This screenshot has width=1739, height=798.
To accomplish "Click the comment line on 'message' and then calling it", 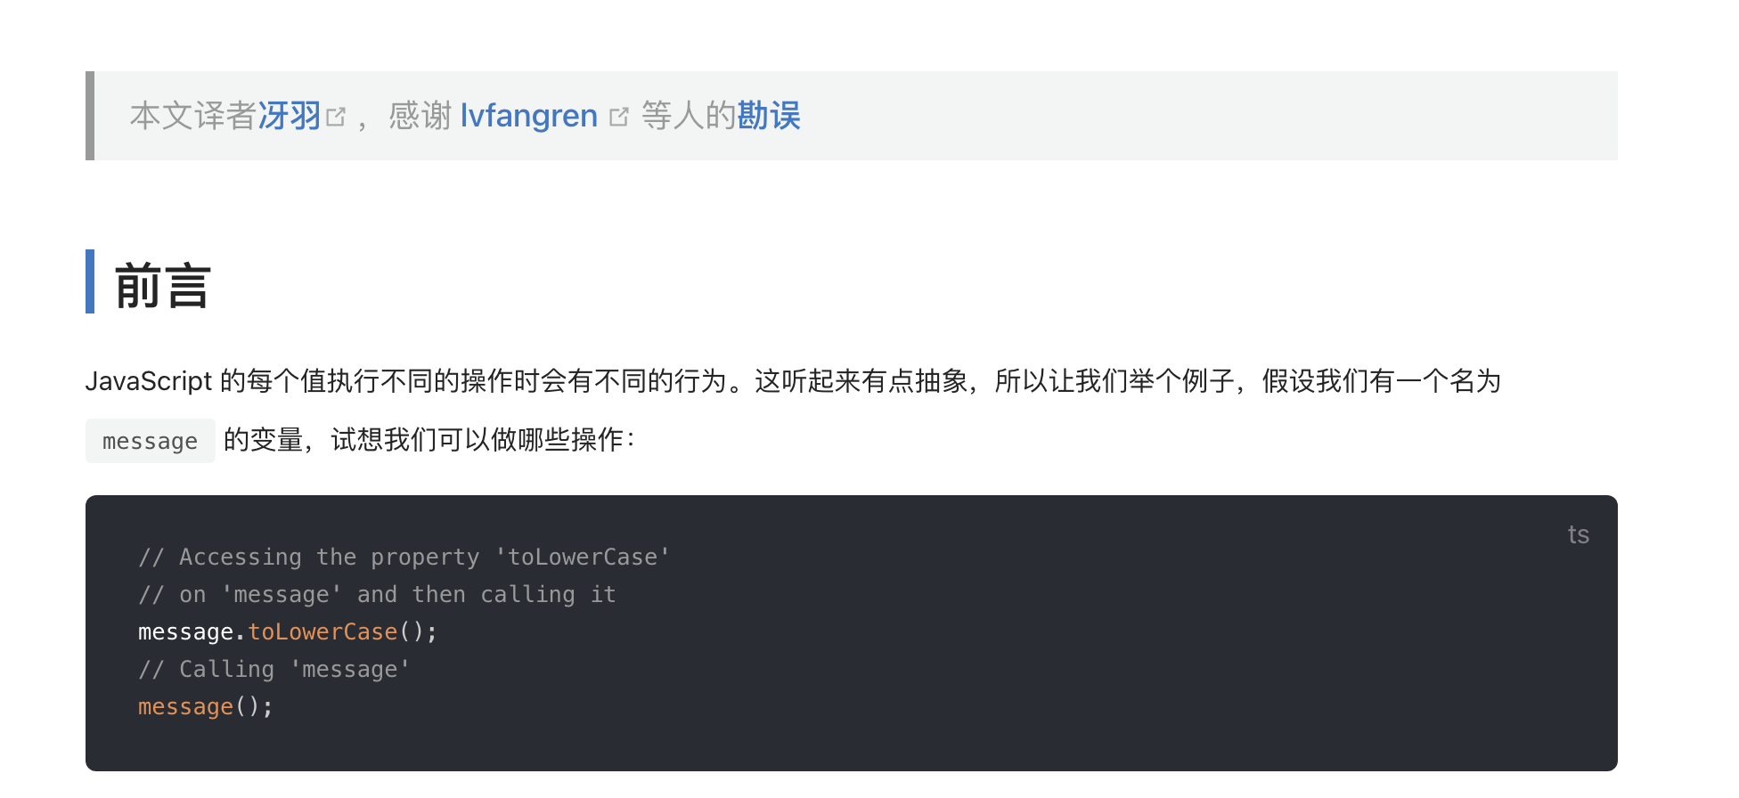I will (378, 594).
